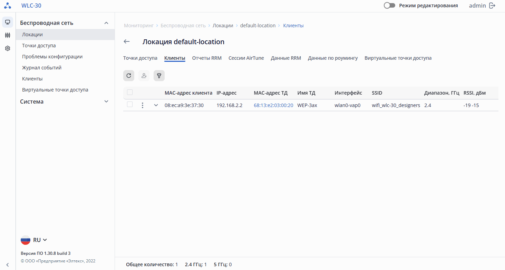This screenshot has height=270, width=505.
Task: Click the Имя ТД column header
Action: [306, 93]
